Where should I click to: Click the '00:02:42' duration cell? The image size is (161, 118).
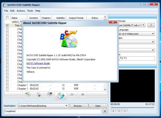pos(34,89)
